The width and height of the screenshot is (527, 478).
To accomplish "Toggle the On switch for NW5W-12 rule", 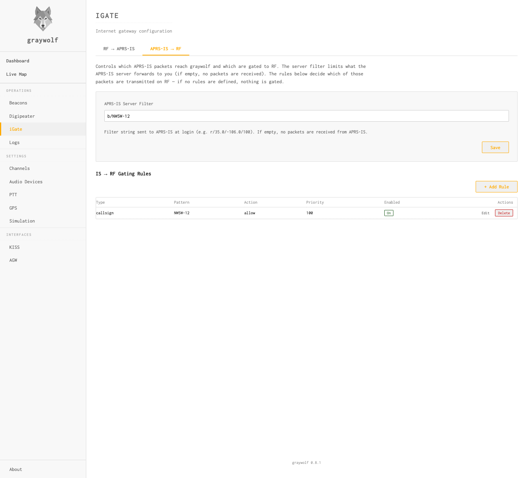I will pos(389,213).
